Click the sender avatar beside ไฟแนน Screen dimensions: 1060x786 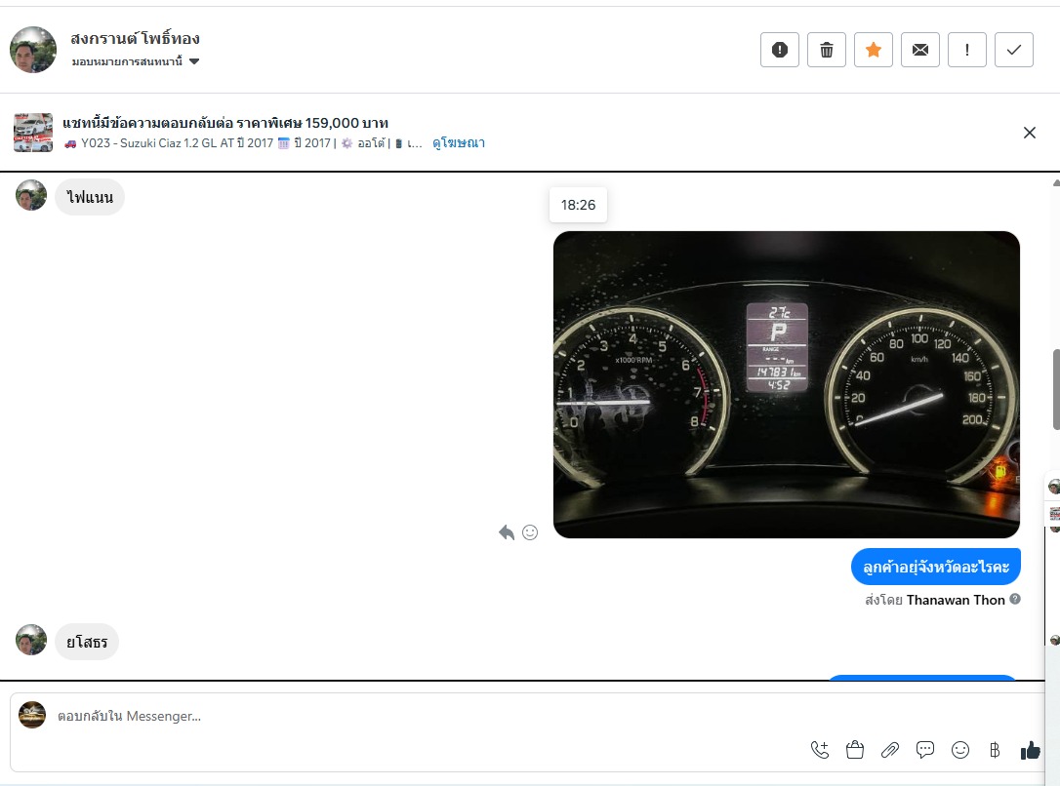coord(31,195)
